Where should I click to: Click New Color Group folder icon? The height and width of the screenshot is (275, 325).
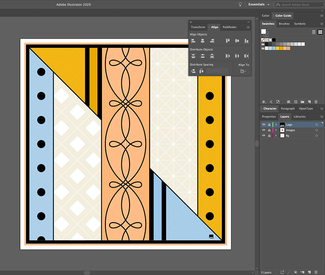302,102
